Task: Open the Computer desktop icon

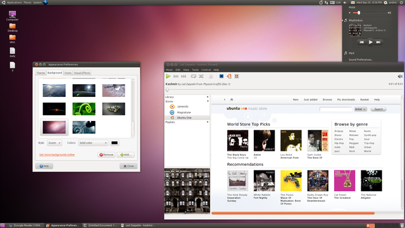Action: [x=12, y=15]
